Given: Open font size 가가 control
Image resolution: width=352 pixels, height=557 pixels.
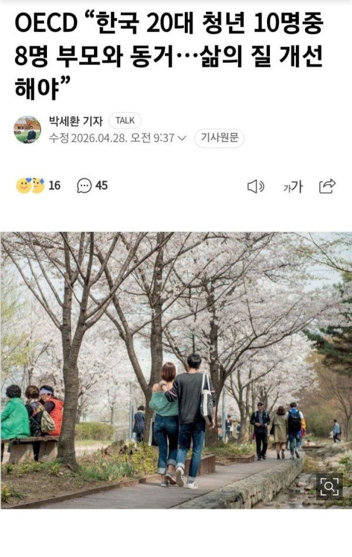Looking at the screenshot, I should click(x=293, y=186).
